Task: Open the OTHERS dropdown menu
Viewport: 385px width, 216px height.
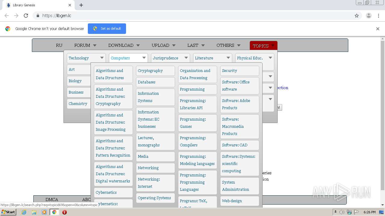Action: click(x=229, y=45)
